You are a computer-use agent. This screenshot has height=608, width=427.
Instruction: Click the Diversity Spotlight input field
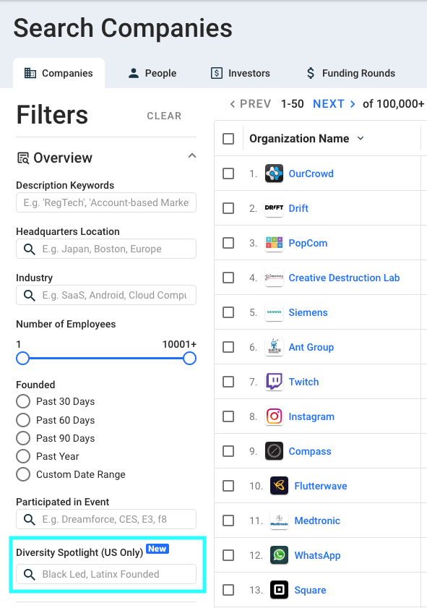tap(106, 574)
